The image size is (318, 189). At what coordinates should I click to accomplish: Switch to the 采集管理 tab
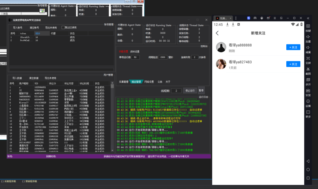coord(123,82)
